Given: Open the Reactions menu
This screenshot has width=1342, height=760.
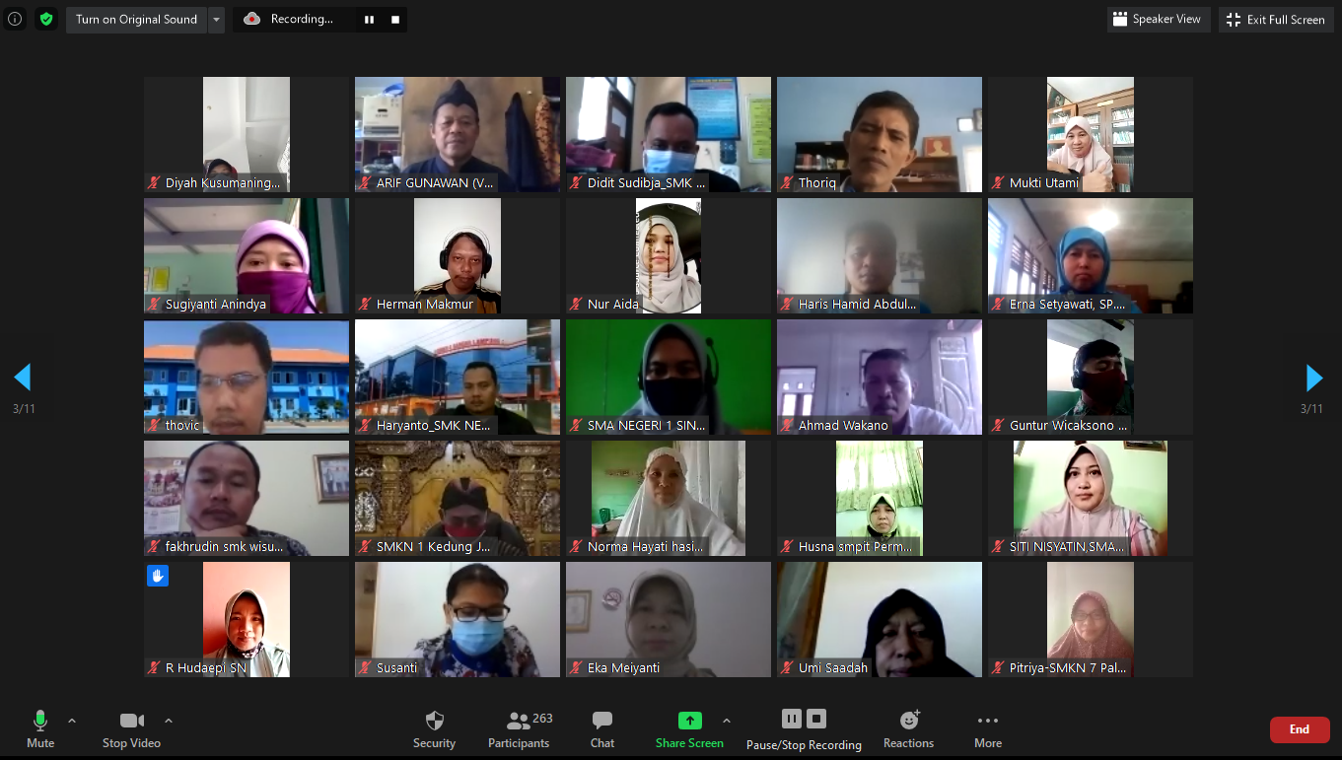Looking at the screenshot, I should 908,728.
